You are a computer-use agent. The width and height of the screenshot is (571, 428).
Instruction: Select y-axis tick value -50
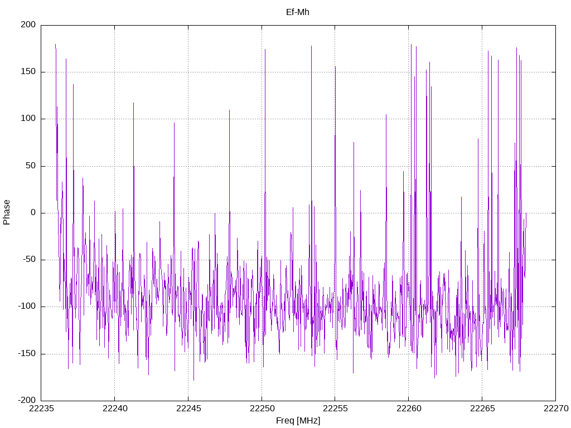[30, 260]
